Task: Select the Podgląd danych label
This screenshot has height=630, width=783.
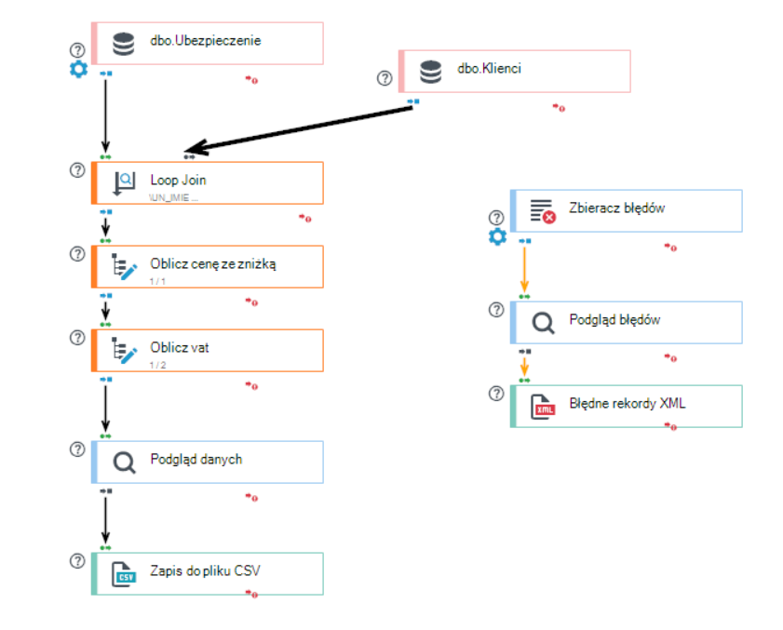Action: [196, 460]
